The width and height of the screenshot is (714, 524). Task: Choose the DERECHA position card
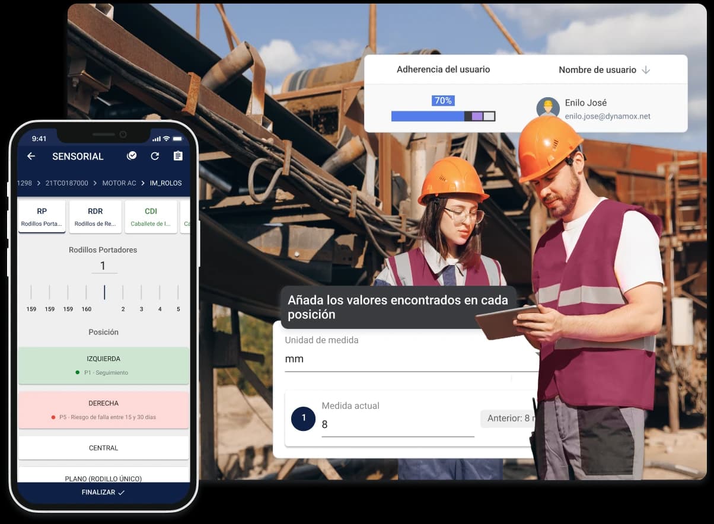[103, 410]
